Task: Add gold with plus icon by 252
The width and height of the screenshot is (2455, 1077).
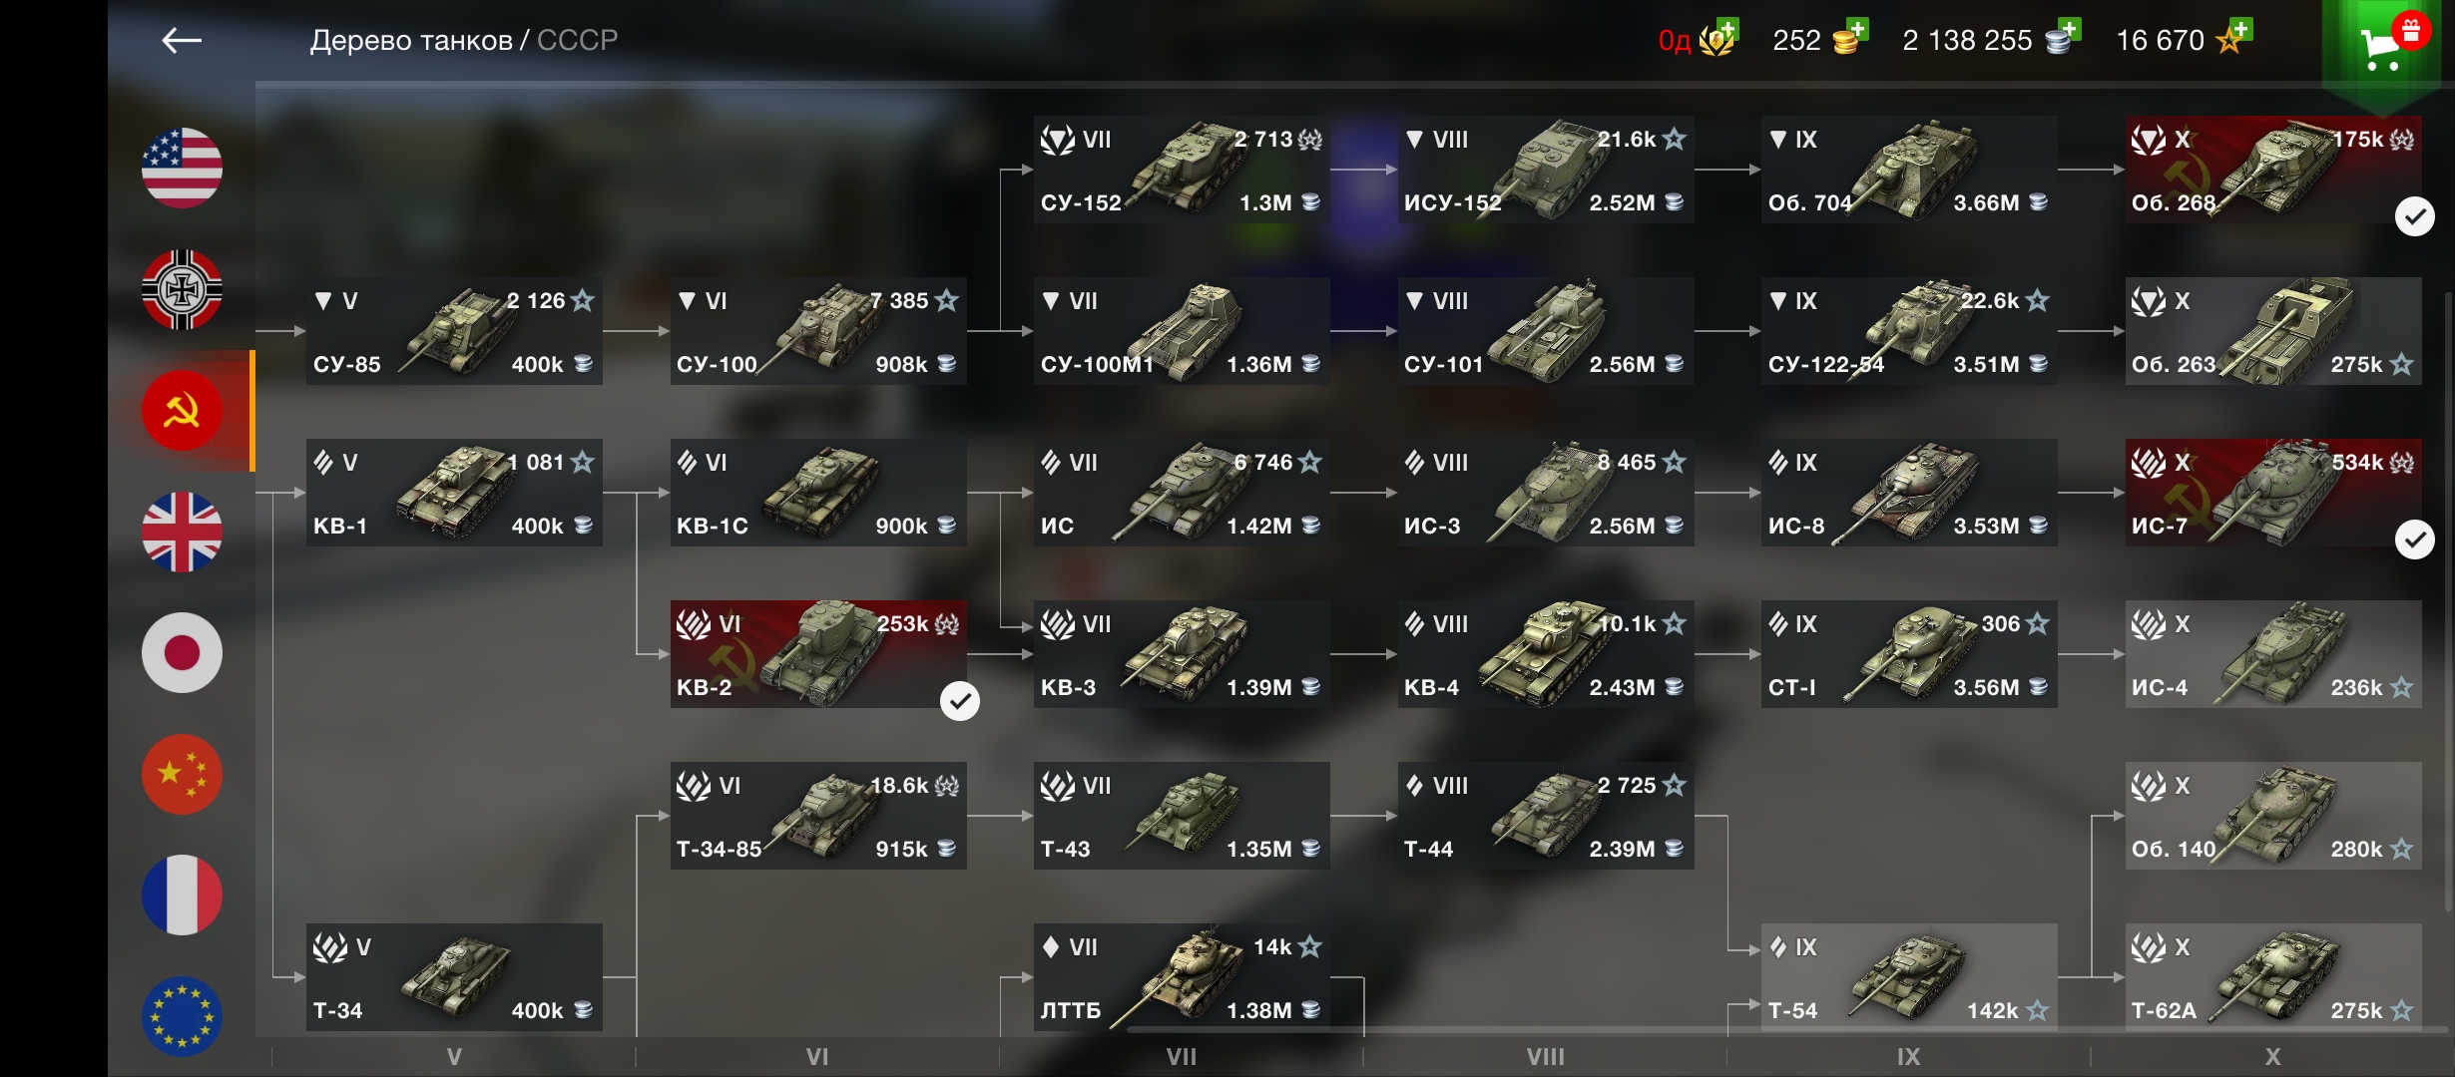Action: pos(1856,29)
